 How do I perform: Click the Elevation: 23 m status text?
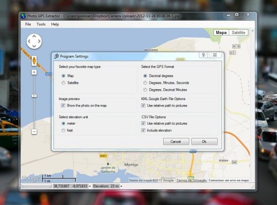[106, 186]
